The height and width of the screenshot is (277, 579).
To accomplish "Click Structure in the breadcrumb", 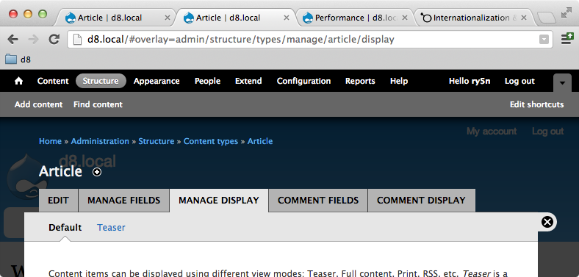I will click(157, 141).
